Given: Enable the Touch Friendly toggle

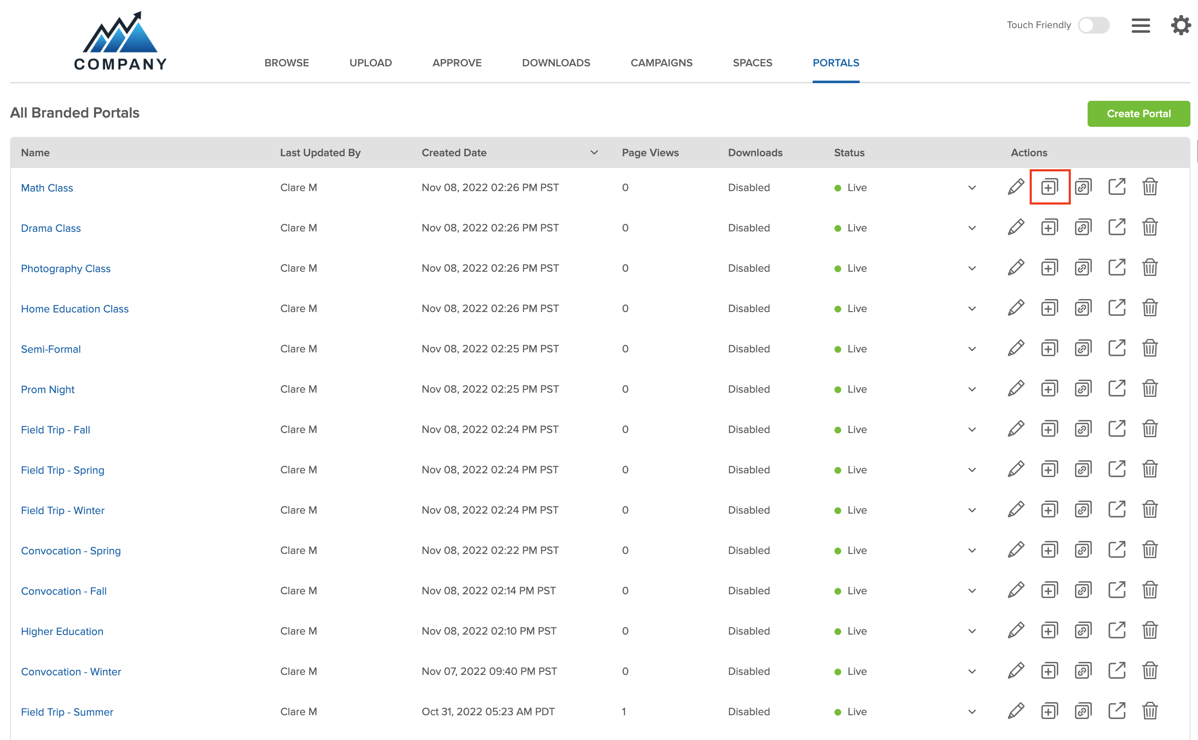Looking at the screenshot, I should [1094, 26].
